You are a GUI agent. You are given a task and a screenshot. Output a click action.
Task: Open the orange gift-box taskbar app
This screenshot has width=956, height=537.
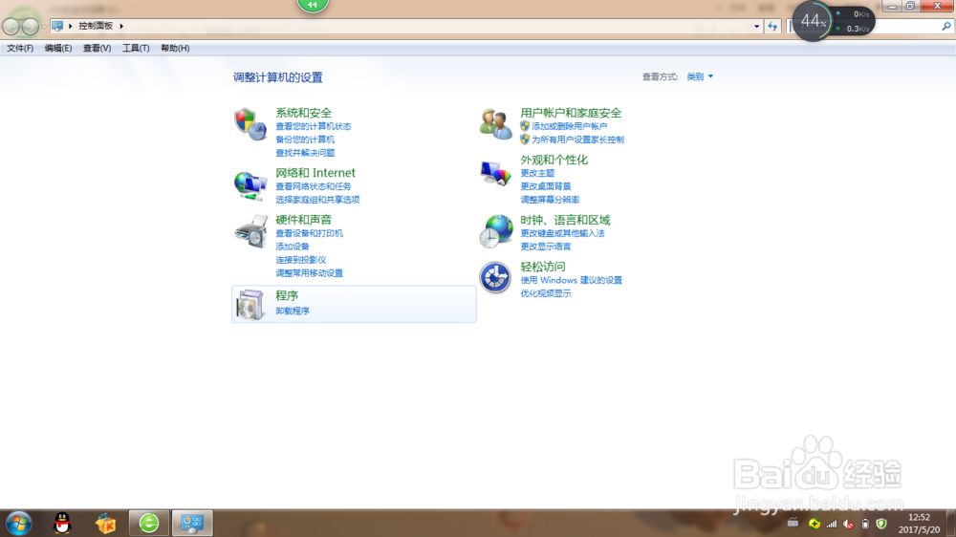(x=105, y=523)
